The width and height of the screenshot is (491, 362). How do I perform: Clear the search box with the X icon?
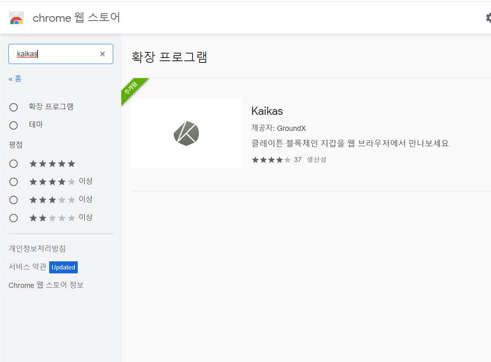pos(102,54)
